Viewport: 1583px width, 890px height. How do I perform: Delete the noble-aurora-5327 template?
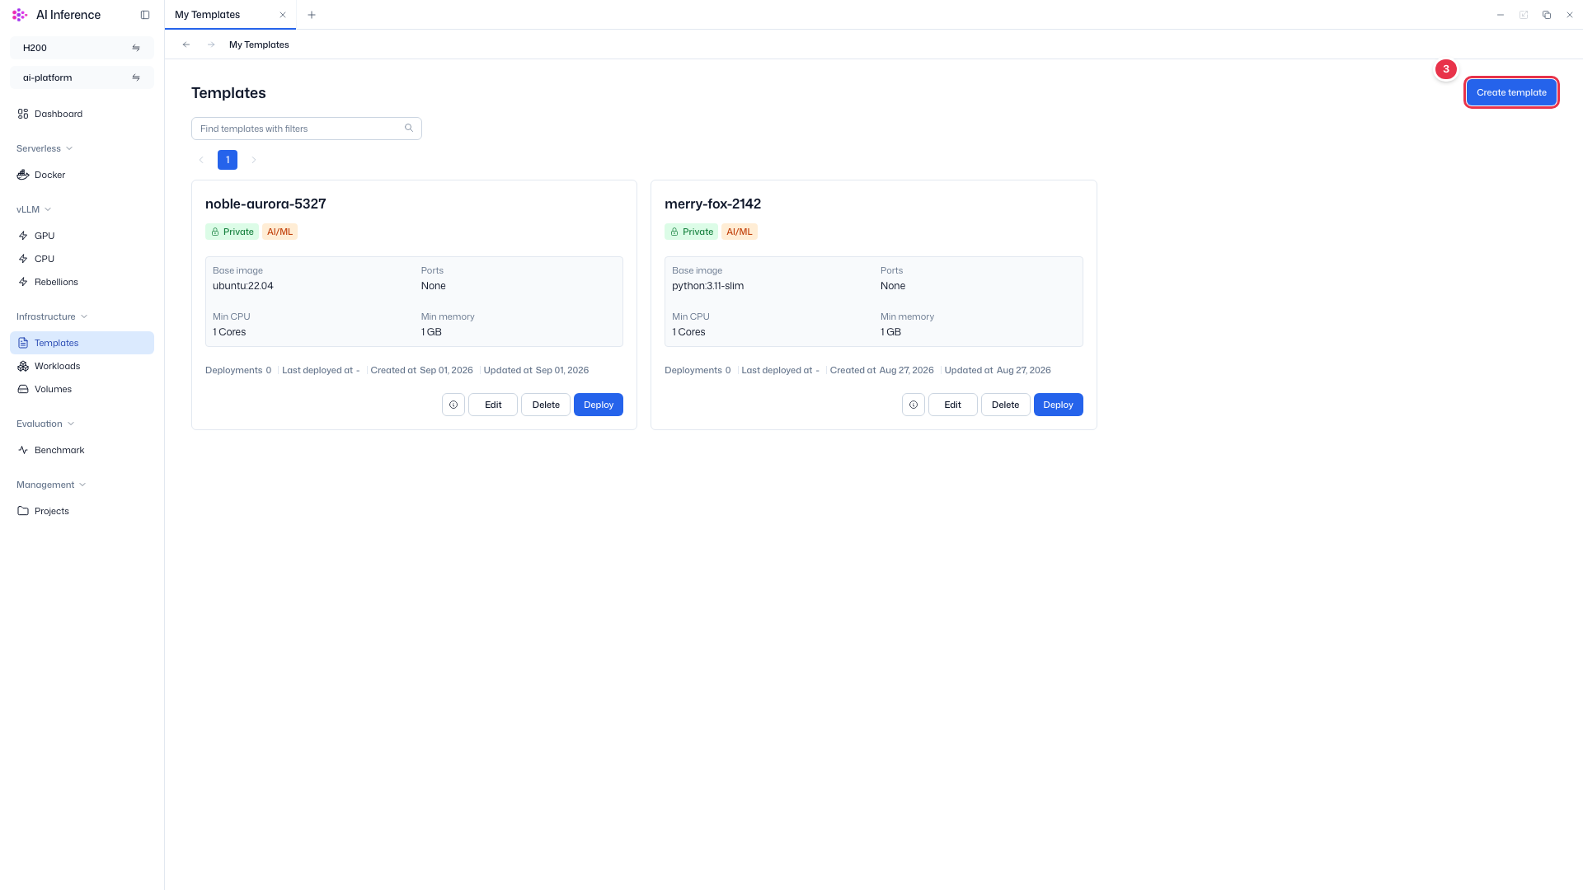pyautogui.click(x=546, y=405)
